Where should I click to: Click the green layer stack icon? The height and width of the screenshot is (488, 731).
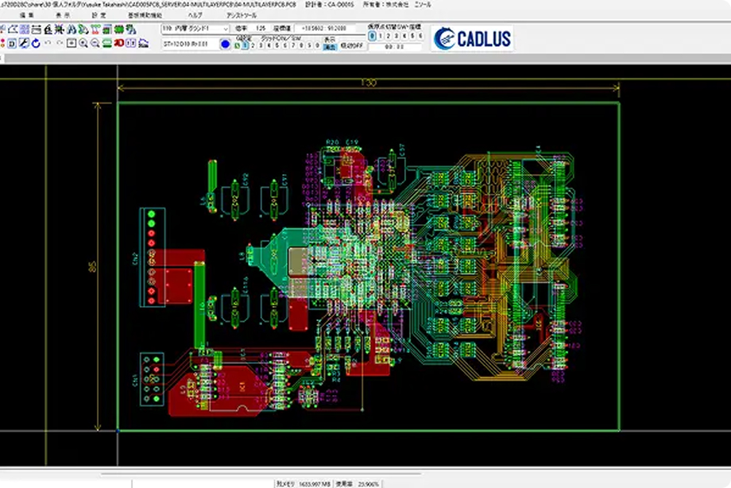pos(107,45)
